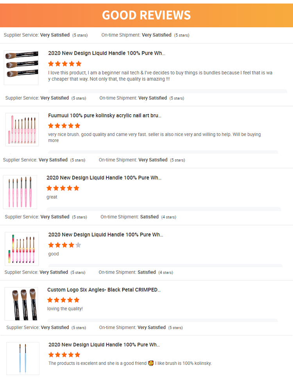This screenshot has width=293, height=388.
Task: Open the Fuumuui 100% pure kolinsky product link
Action: click(104, 115)
